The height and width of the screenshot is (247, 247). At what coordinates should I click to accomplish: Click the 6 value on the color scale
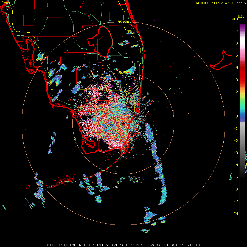tap(237, 43)
